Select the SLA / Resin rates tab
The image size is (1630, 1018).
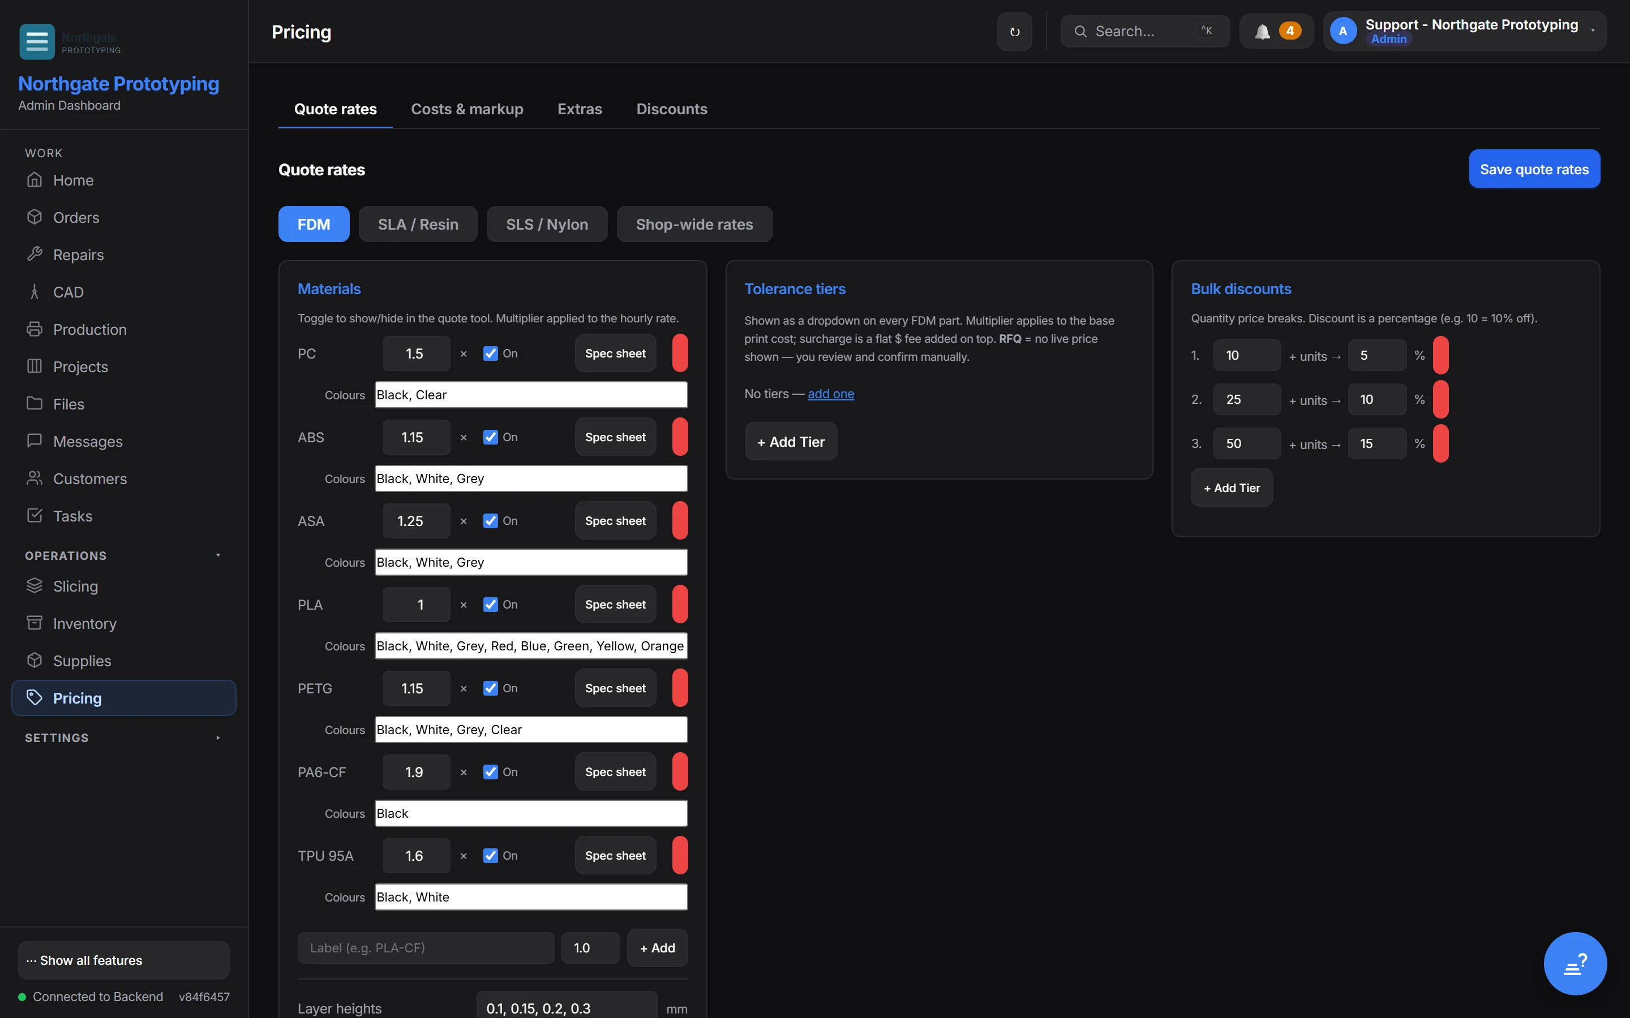418,224
